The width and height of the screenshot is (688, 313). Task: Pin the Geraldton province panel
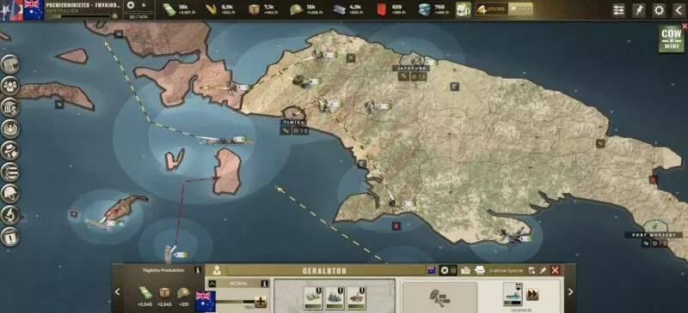pos(543,270)
